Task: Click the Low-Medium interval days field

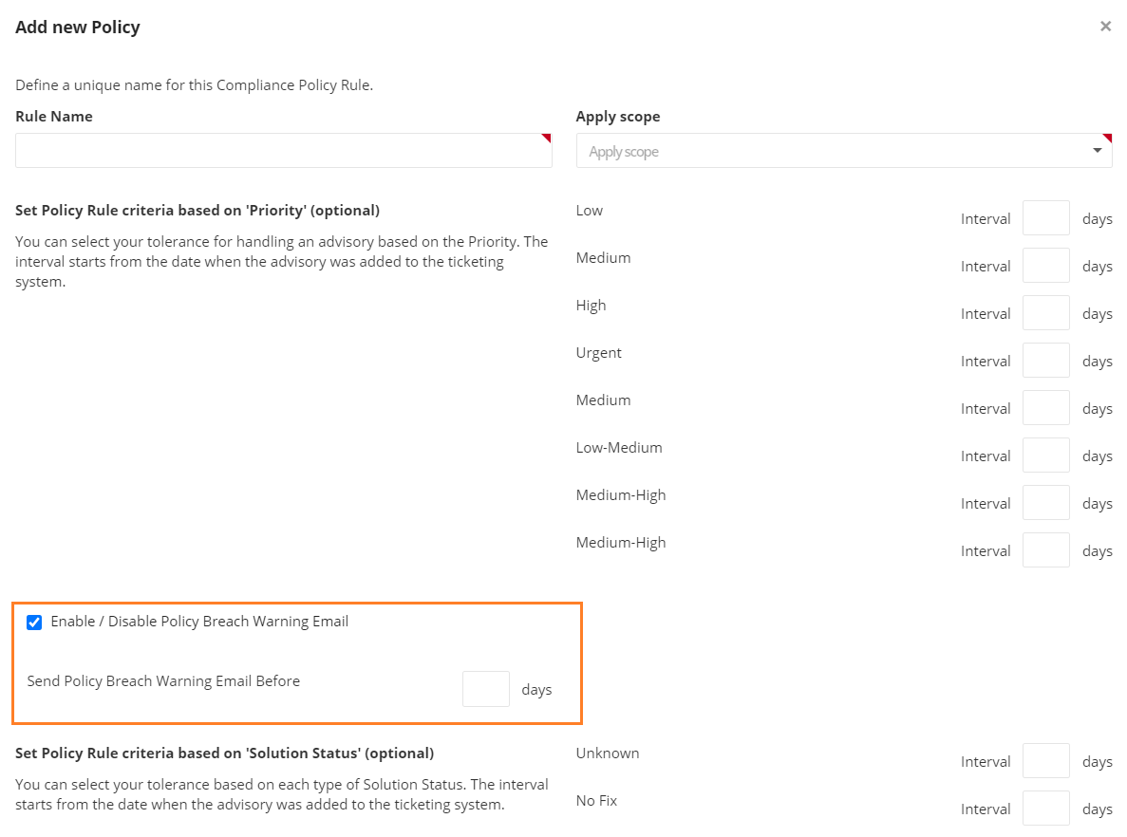Action: (x=1045, y=455)
